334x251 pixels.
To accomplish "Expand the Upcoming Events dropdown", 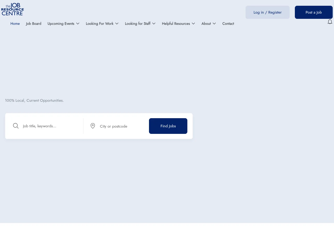I will tap(63, 24).
